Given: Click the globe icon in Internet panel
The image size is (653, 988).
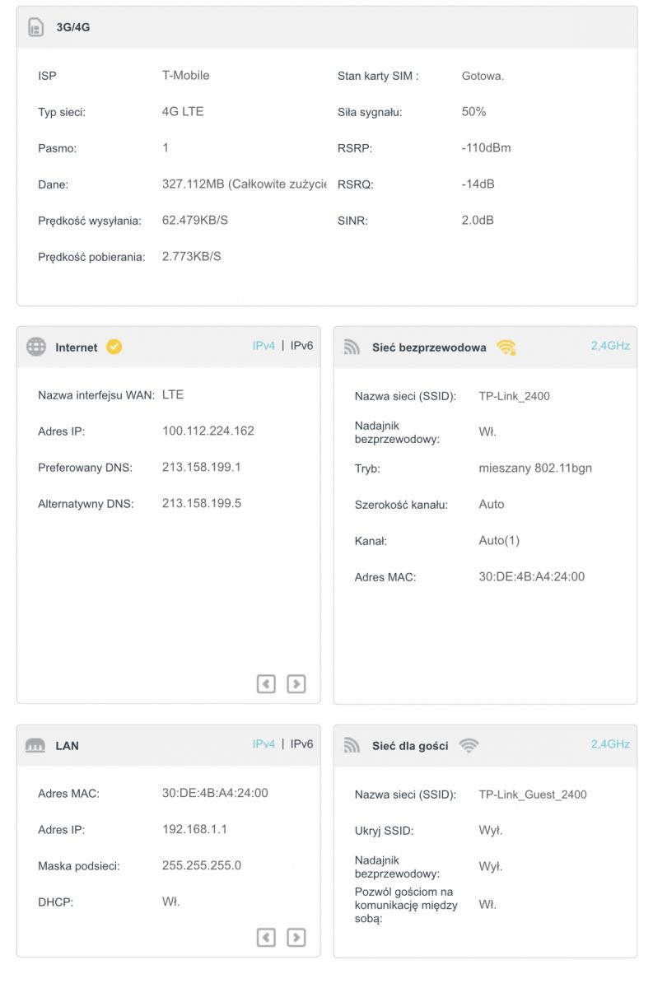Looking at the screenshot, I should [x=36, y=347].
